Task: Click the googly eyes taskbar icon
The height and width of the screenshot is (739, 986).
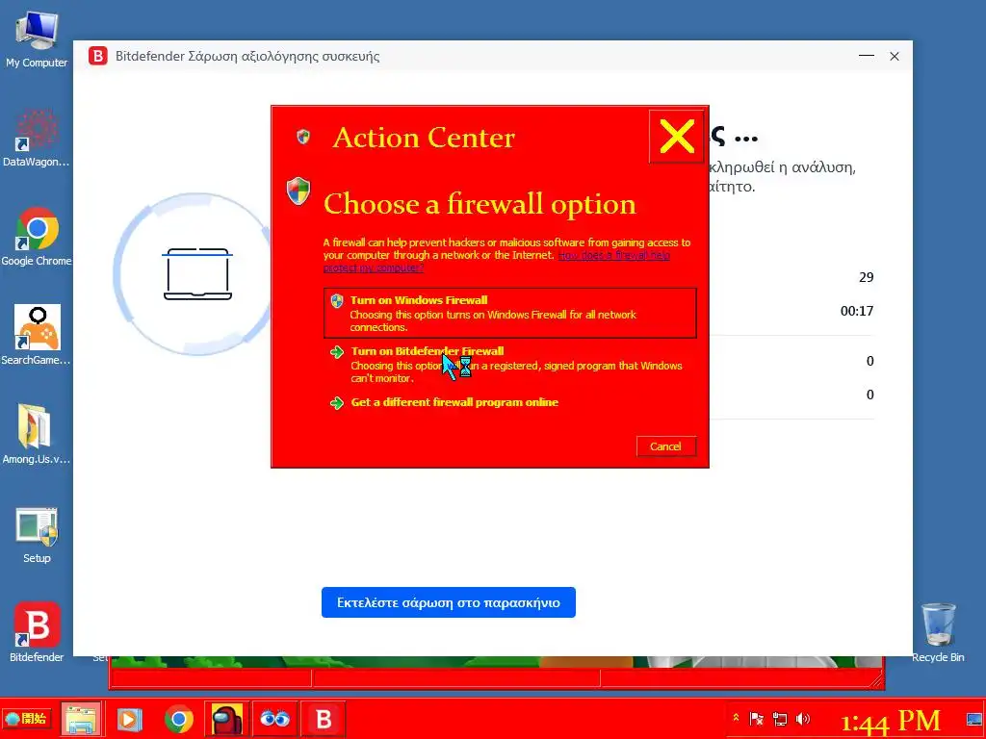Action: (x=274, y=719)
